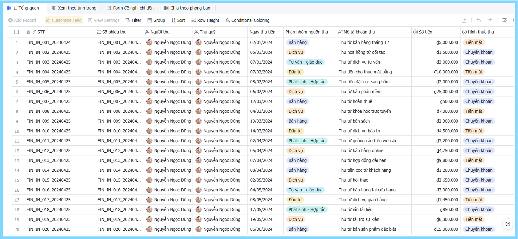Screen dimensions: 518x239
Task: Click the Add Record plus icon
Action: [10, 20]
